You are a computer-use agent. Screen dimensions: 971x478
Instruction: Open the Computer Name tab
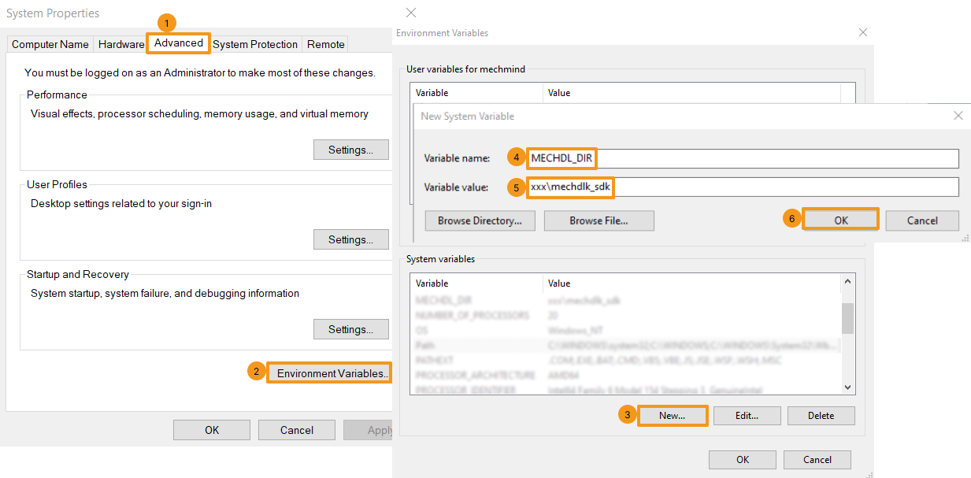click(x=50, y=44)
